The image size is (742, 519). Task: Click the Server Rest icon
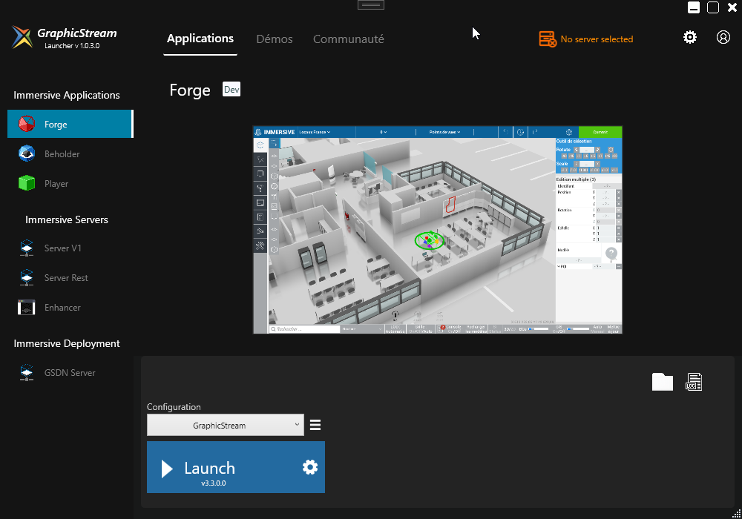(27, 278)
